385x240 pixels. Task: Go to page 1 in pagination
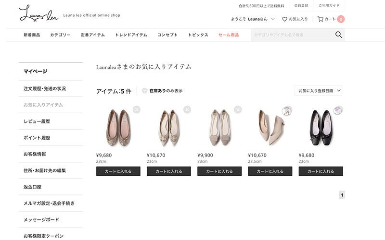point(342,195)
